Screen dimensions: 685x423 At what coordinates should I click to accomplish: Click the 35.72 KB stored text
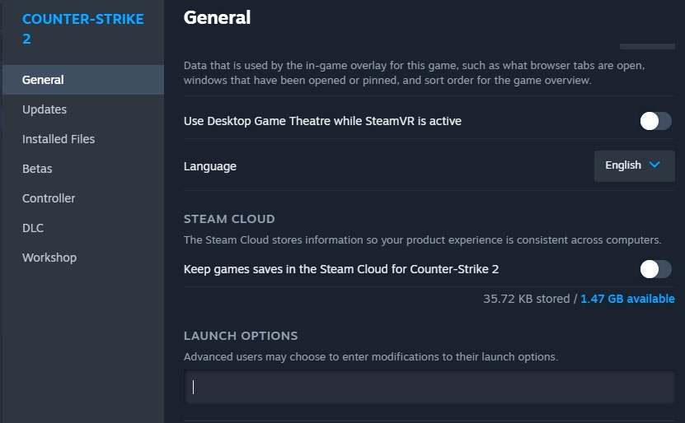point(526,299)
